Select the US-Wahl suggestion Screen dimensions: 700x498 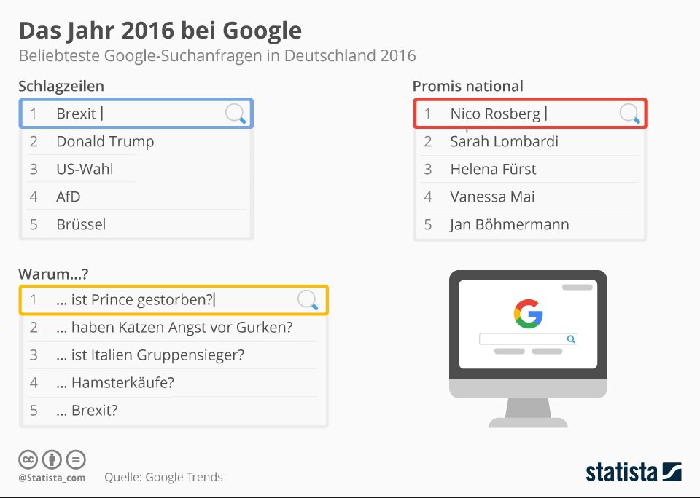point(136,169)
